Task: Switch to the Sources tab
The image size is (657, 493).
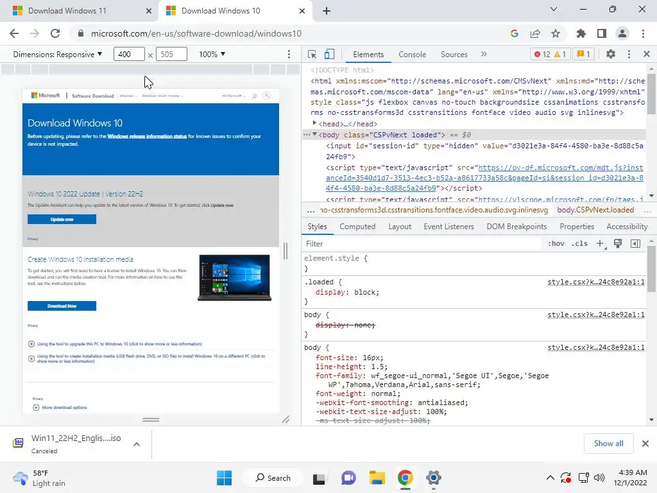Action: point(454,55)
